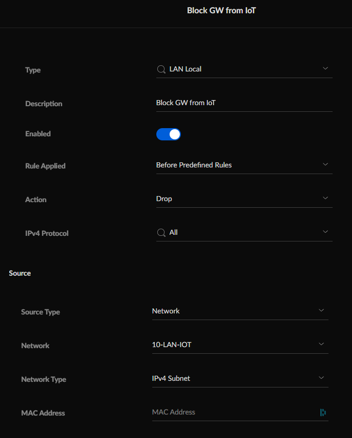This screenshot has width=352, height=438.
Task: Click the Source section heading
Action: (20, 273)
